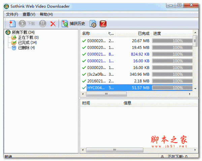The image size is (202, 161).
Task: Select the 2016021... row
Action: (x=137, y=81)
